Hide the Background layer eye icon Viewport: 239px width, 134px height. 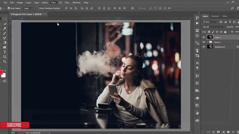coord(204,47)
